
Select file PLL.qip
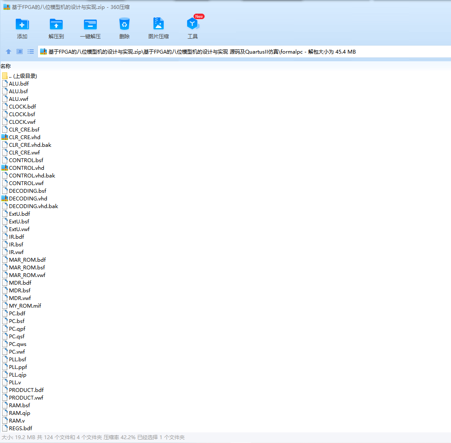(x=14, y=374)
